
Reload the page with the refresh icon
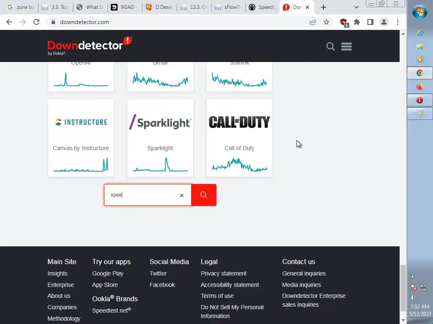(x=36, y=22)
